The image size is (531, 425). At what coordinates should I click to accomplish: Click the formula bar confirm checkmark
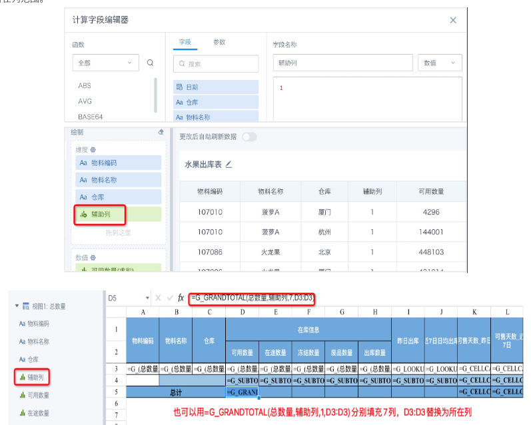click(170, 298)
